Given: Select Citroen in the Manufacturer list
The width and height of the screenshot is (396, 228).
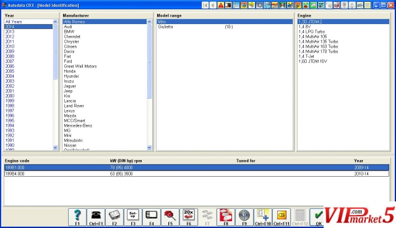Looking at the screenshot, I should (105, 46).
